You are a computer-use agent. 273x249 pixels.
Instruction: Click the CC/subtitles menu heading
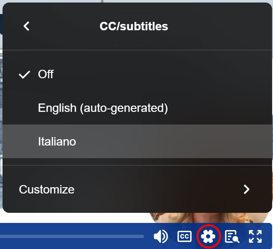(x=134, y=26)
